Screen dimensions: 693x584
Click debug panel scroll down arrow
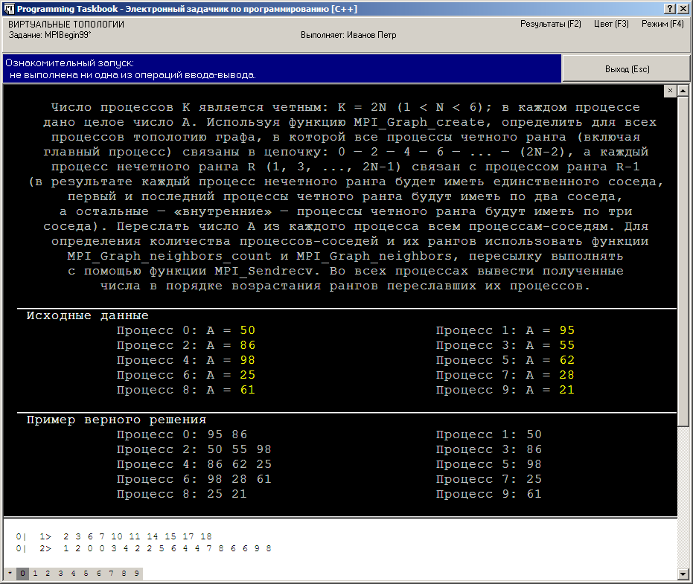coord(683,574)
